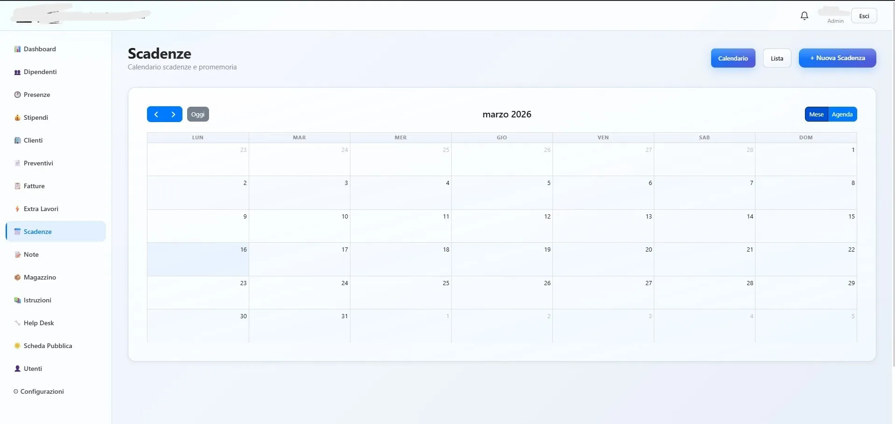
Task: Click the Clienti building icon
Action: (17, 140)
